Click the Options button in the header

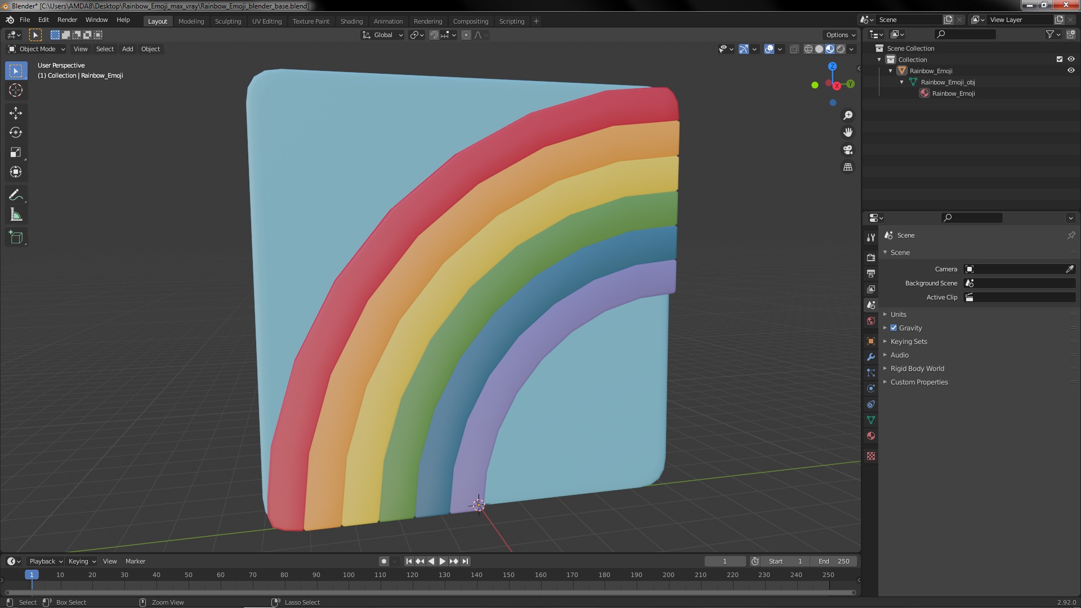841,35
